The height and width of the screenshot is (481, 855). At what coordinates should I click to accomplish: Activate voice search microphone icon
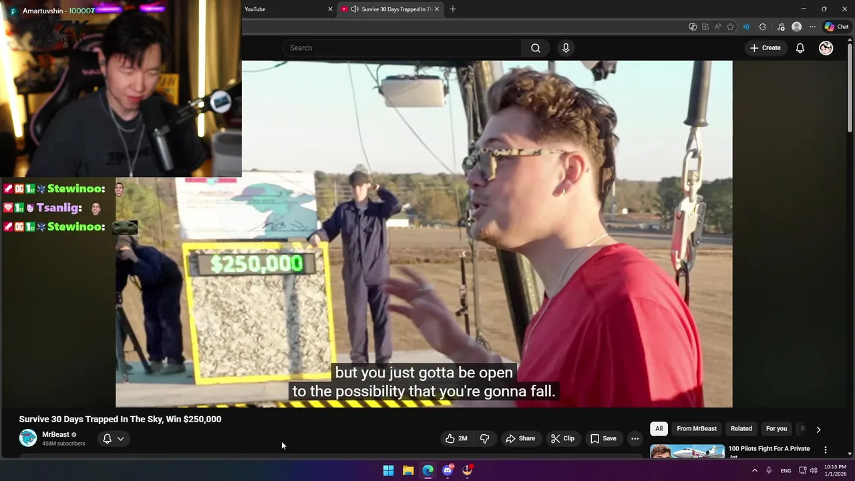pos(566,48)
